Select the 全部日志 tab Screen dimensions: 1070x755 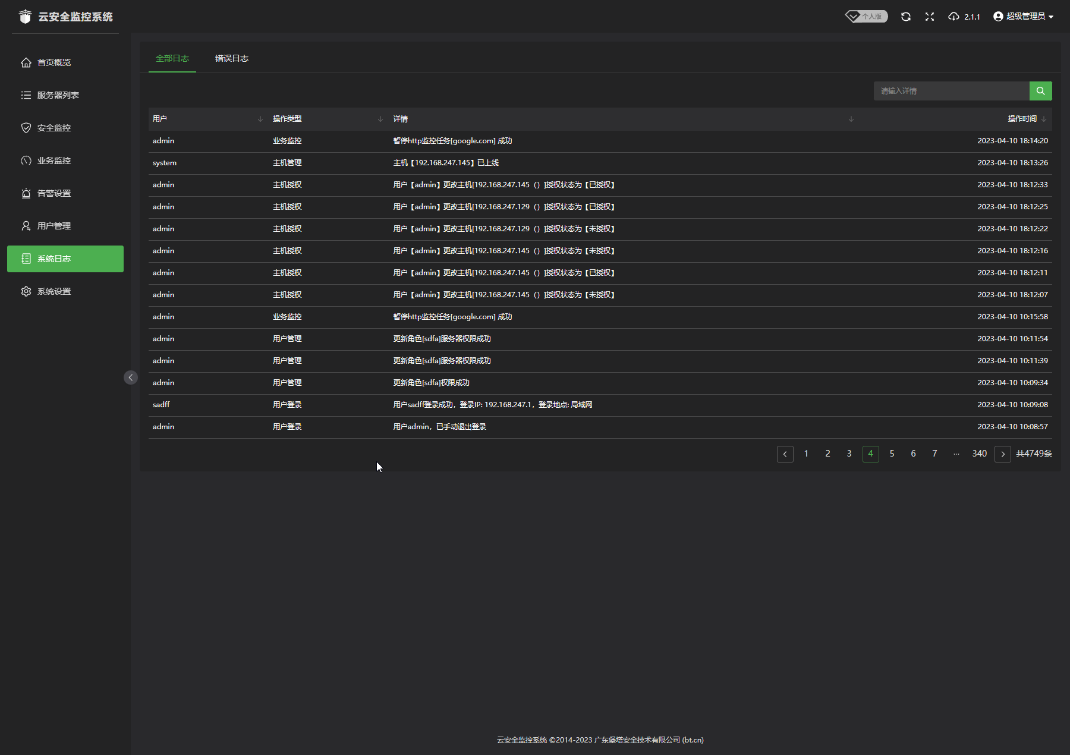(172, 58)
